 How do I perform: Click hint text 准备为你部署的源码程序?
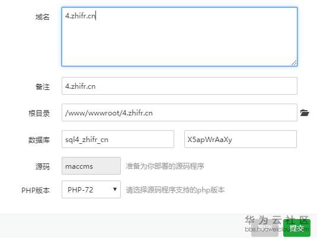coord(165,166)
